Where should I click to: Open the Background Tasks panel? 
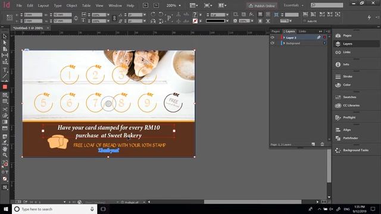click(x=356, y=150)
